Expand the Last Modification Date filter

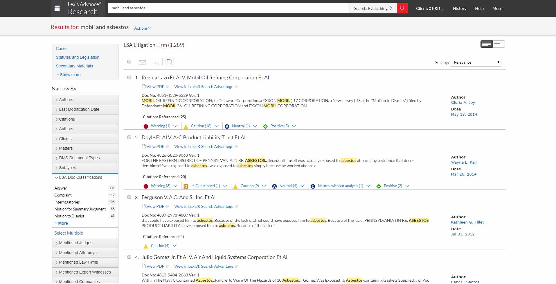[85, 110]
